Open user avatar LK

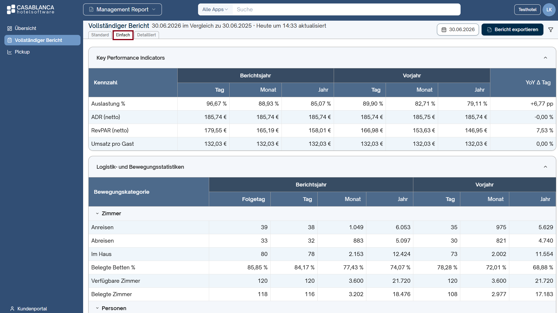click(x=549, y=10)
